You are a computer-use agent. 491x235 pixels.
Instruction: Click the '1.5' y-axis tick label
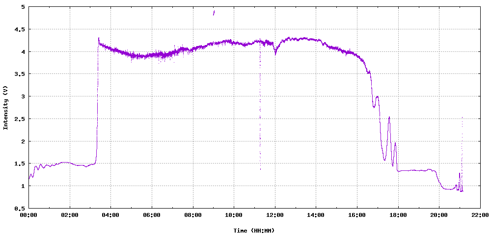pyautogui.click(x=20, y=164)
